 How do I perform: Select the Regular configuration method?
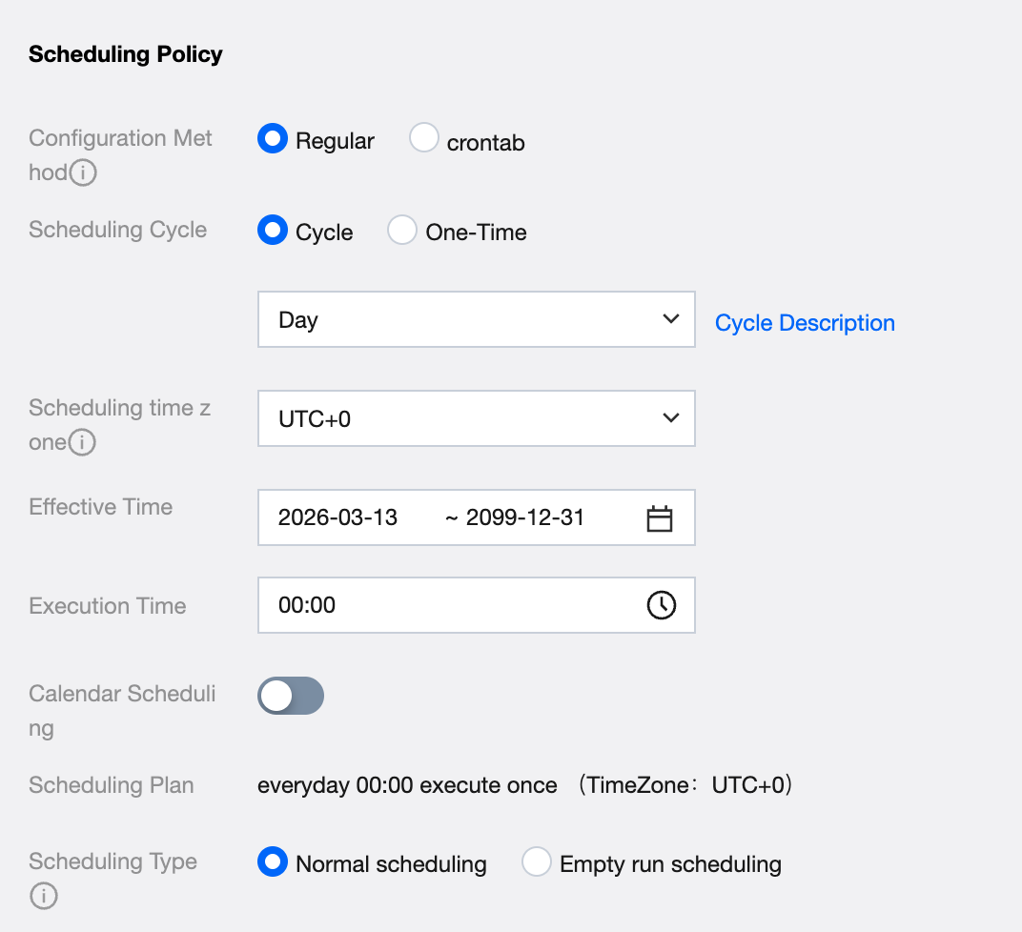[273, 139]
